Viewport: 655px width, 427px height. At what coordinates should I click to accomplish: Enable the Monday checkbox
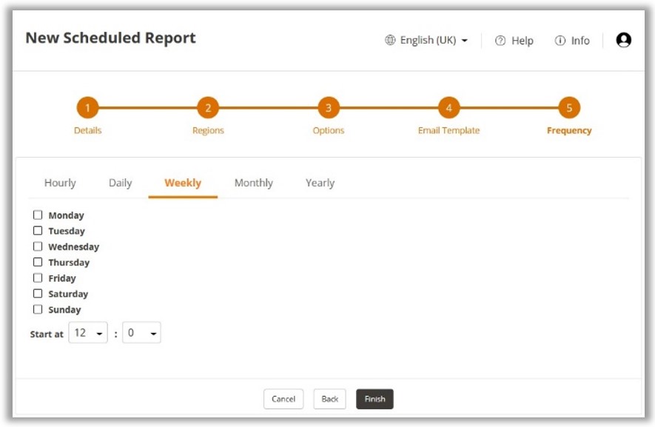(x=38, y=215)
